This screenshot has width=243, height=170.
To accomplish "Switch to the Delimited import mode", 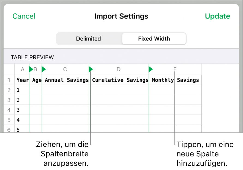I will 88,39.
